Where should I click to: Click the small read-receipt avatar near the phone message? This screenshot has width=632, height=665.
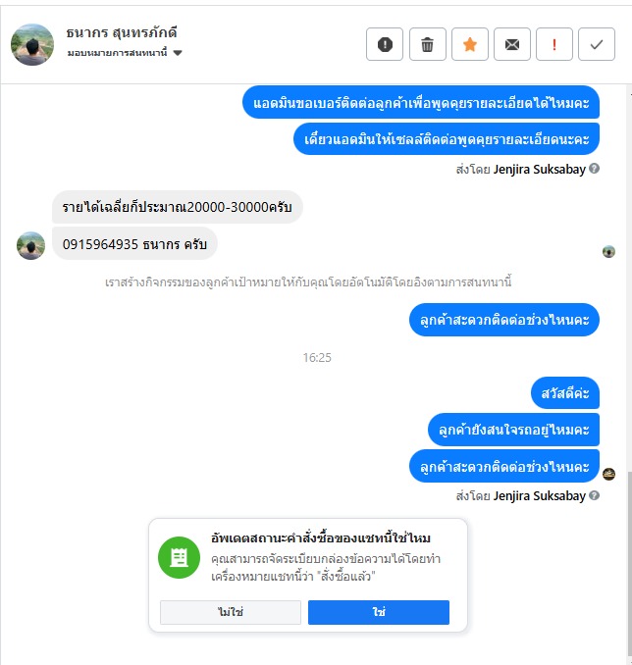coord(609,251)
